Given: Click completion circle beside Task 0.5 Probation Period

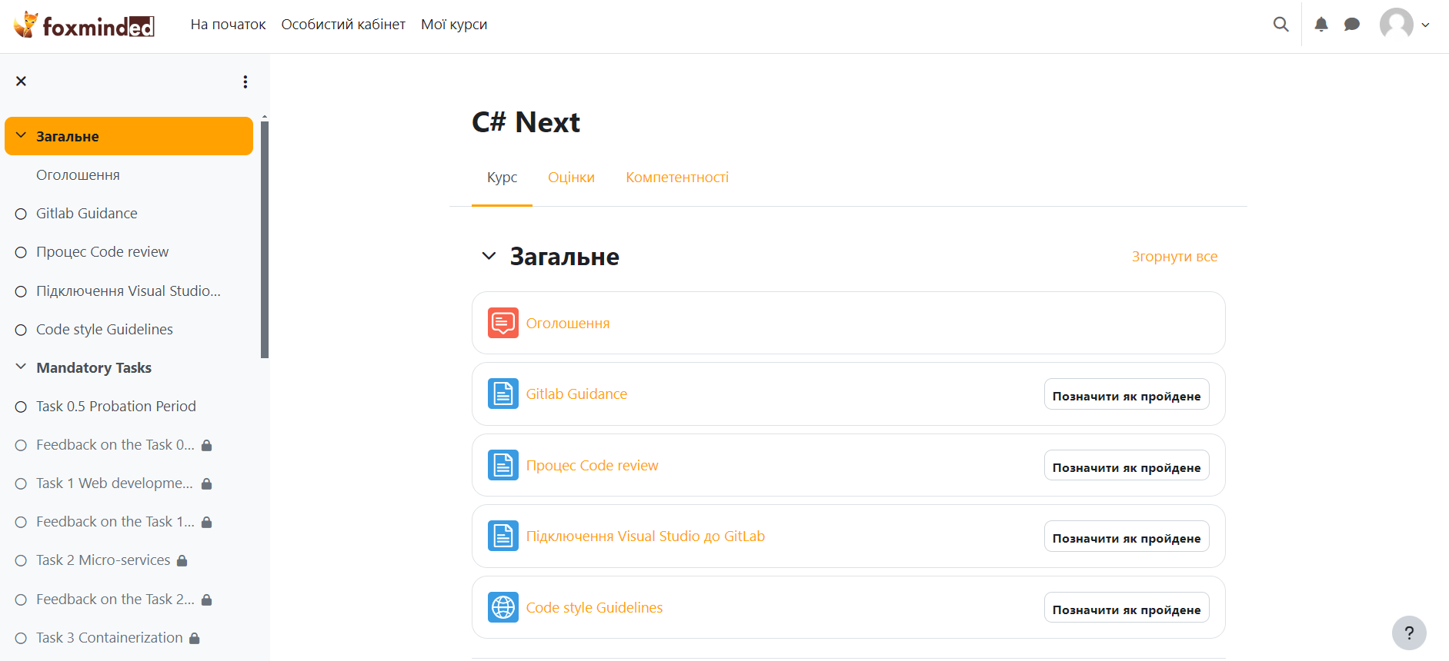Looking at the screenshot, I should (21, 407).
